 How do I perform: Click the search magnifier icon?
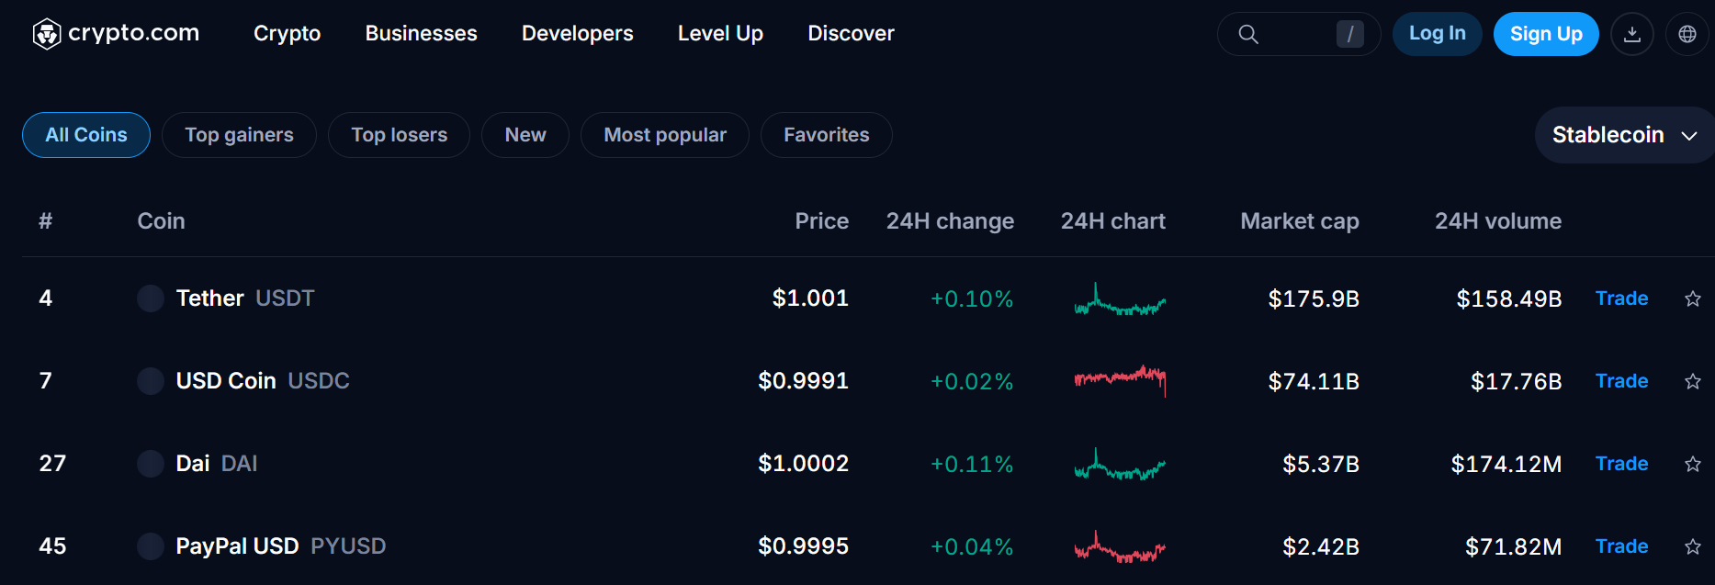click(1247, 34)
